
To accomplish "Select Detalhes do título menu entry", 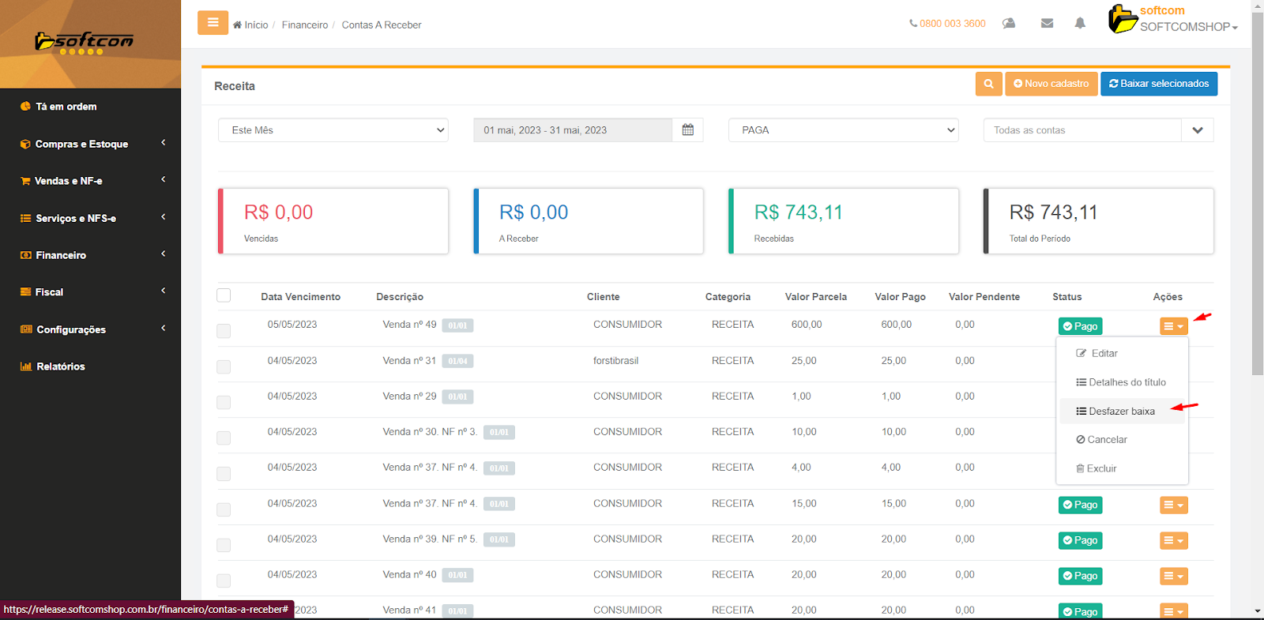I will tap(1121, 382).
